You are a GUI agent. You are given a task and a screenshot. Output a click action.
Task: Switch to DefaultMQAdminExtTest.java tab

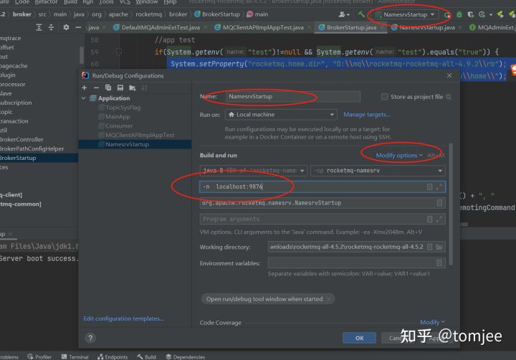tap(160, 27)
